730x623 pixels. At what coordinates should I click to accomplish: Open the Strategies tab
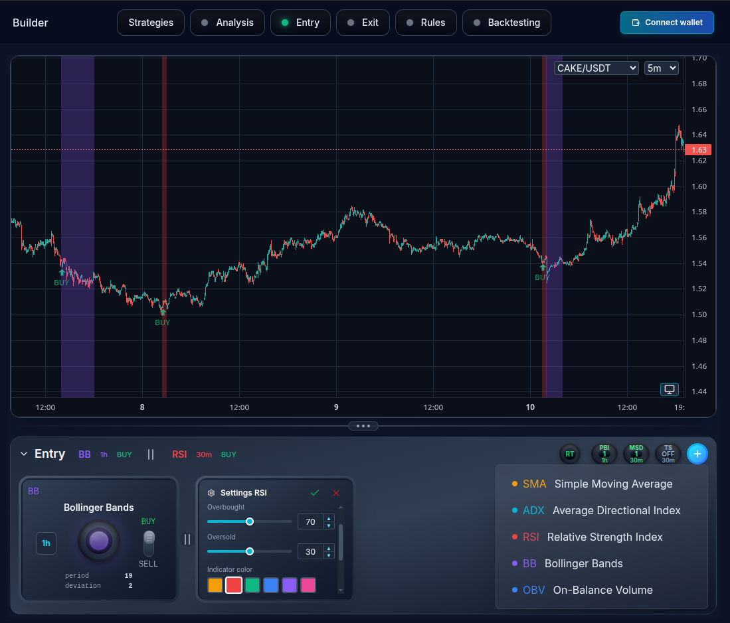click(x=150, y=23)
